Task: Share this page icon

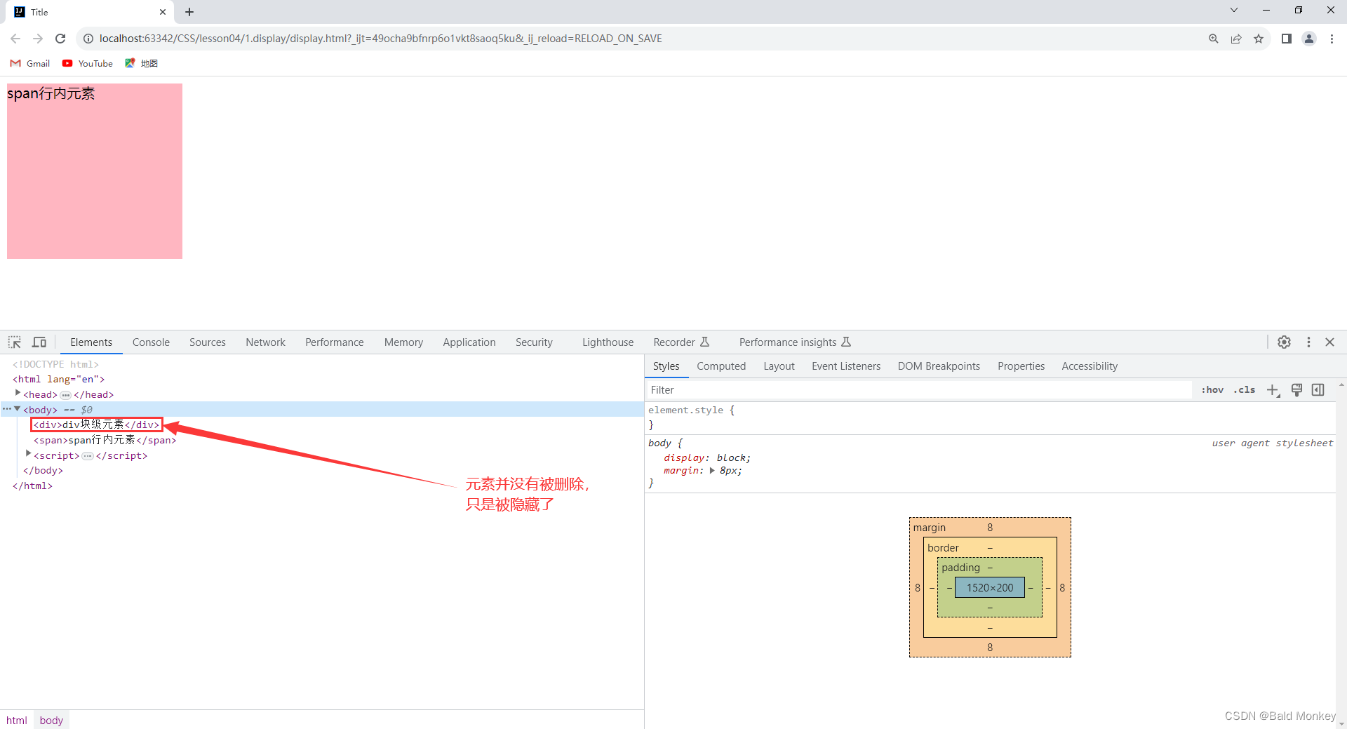Action: (1236, 39)
